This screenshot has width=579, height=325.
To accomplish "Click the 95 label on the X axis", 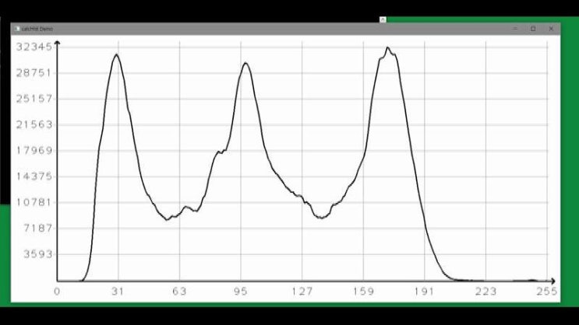I will pyautogui.click(x=241, y=292).
